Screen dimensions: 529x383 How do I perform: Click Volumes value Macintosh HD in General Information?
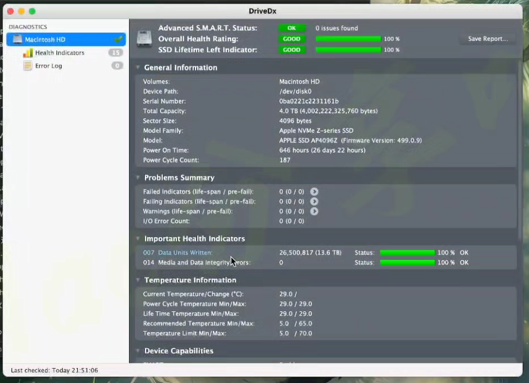pos(299,81)
